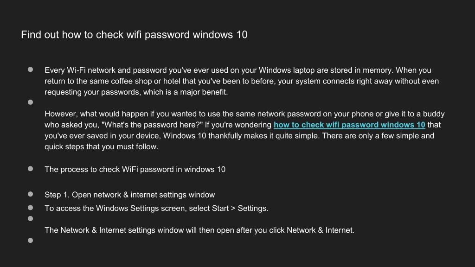
Task: Click the line starting "you've ever saved in your device"
Action: (x=239, y=136)
